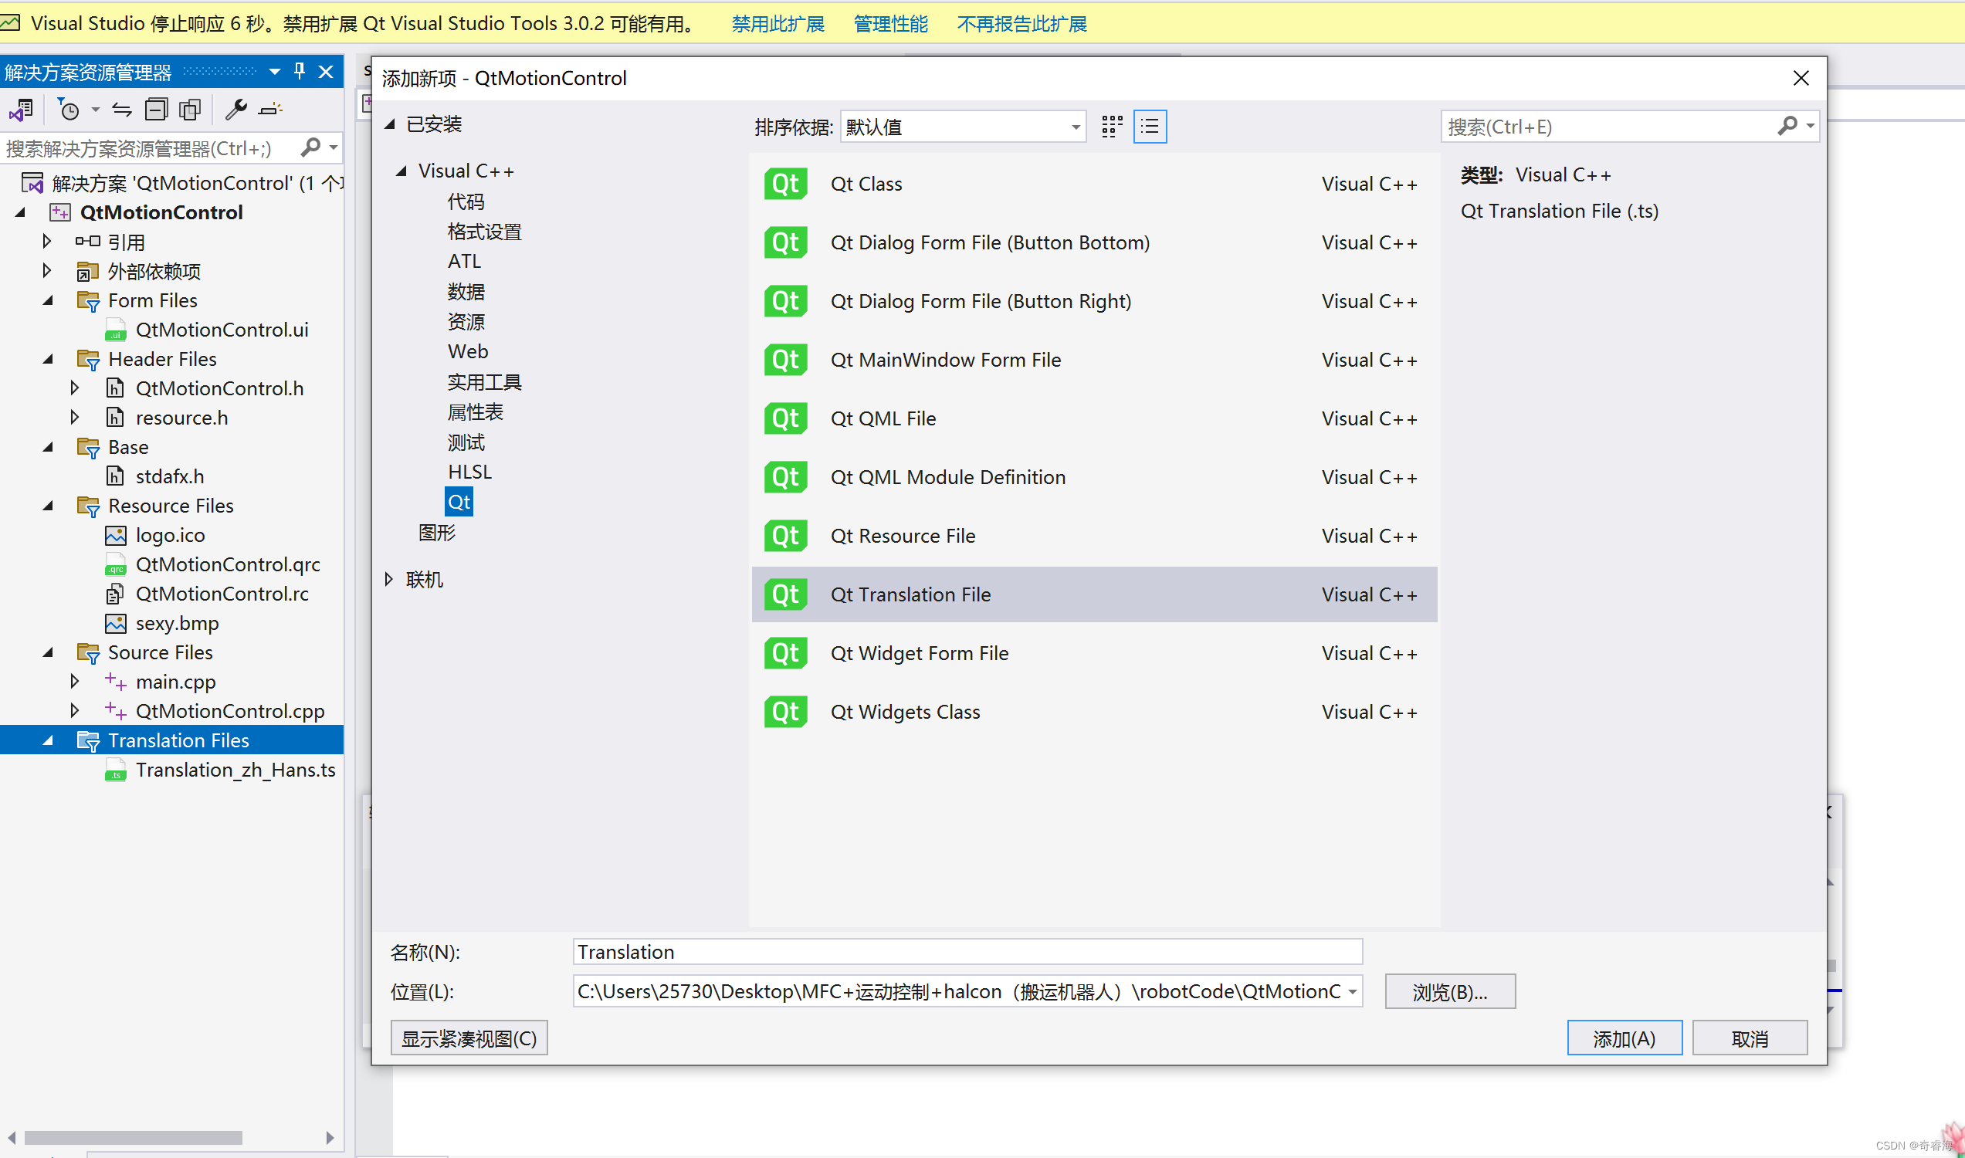Select Qt QML Module Definition template
1965x1158 pixels.
pos(1093,477)
